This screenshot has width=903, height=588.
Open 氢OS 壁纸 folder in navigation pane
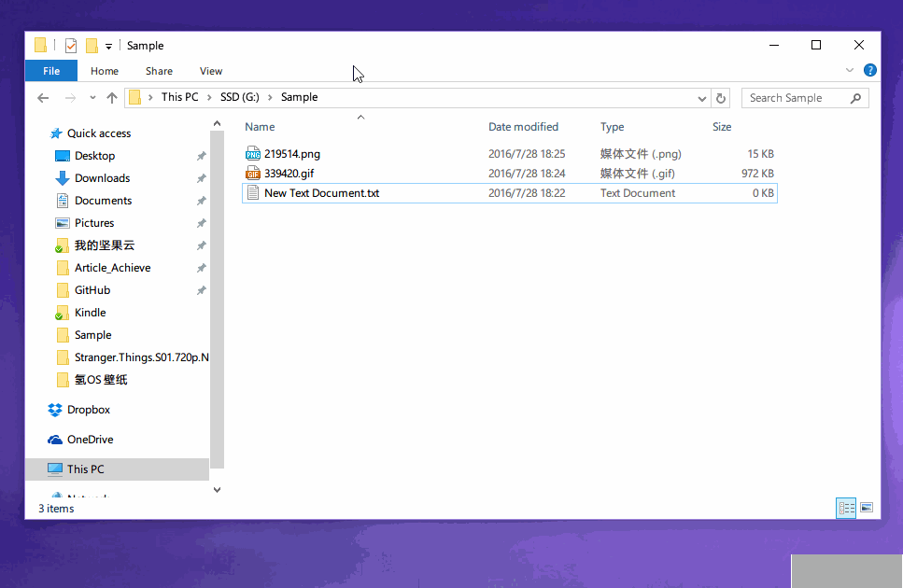(101, 380)
